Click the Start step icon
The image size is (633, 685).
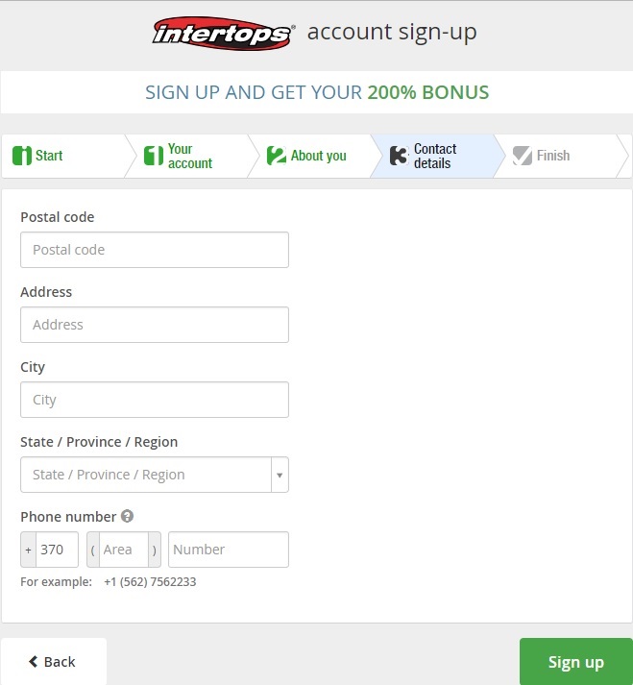22,156
